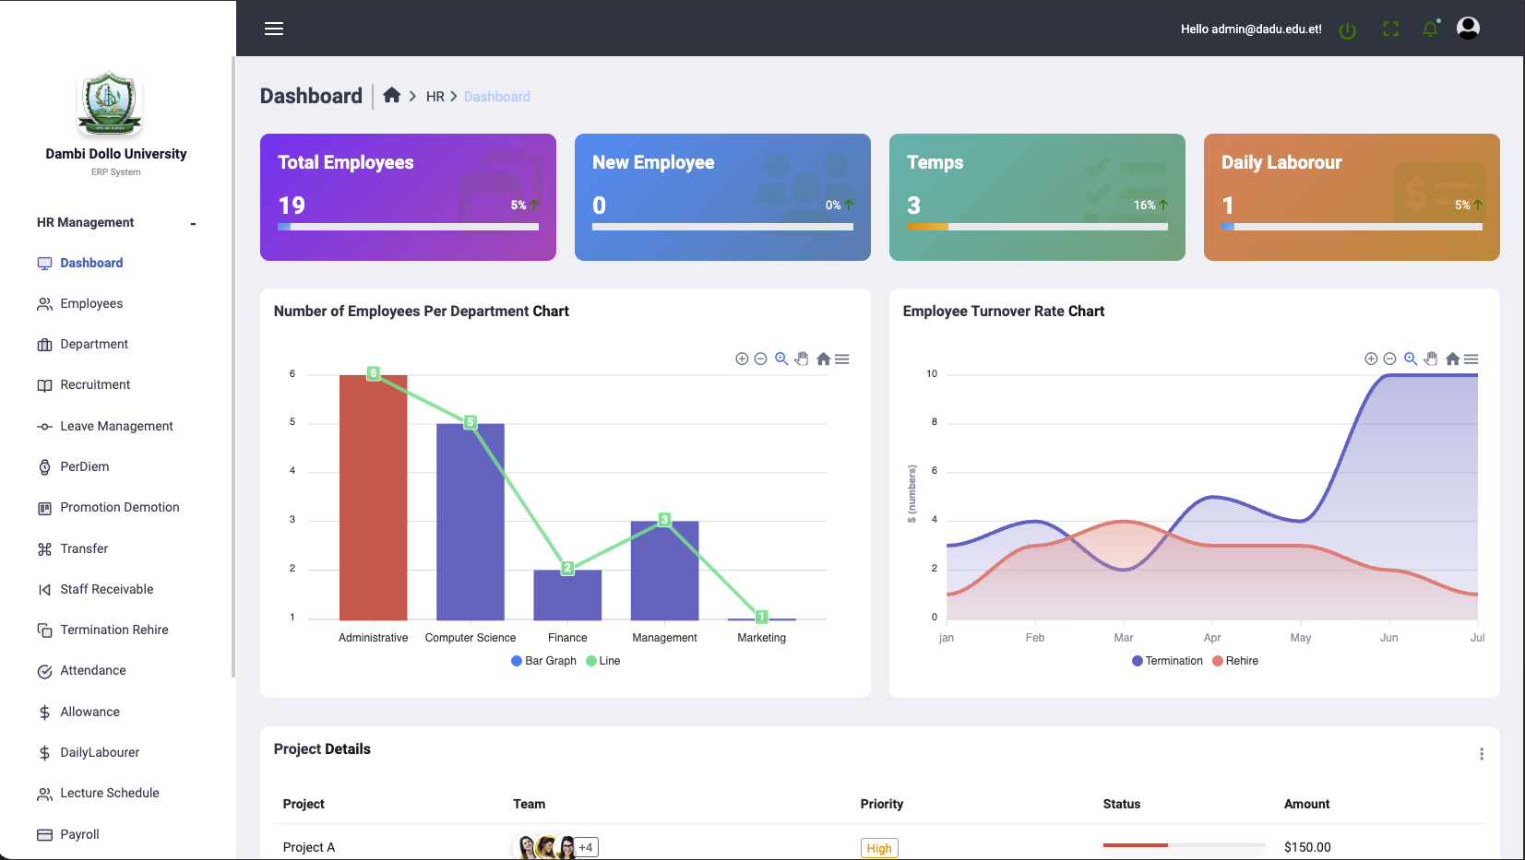Open the user profile avatar
Viewport: 1525px width, 860px height.
coord(1467,29)
